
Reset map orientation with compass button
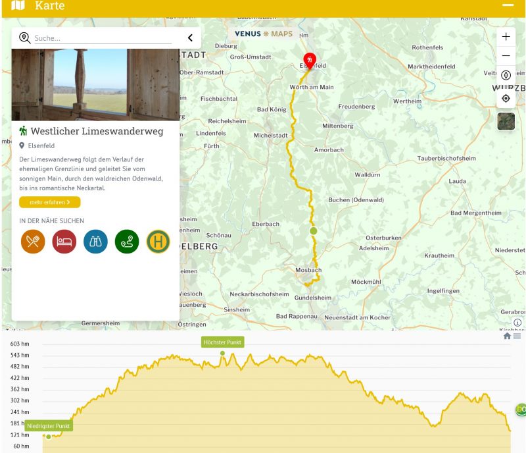506,75
